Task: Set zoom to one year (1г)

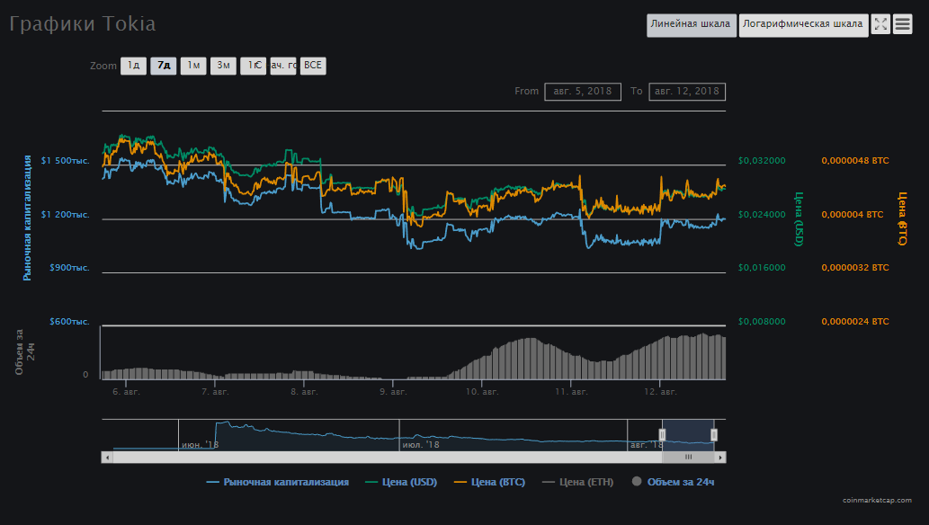Action: pos(253,66)
